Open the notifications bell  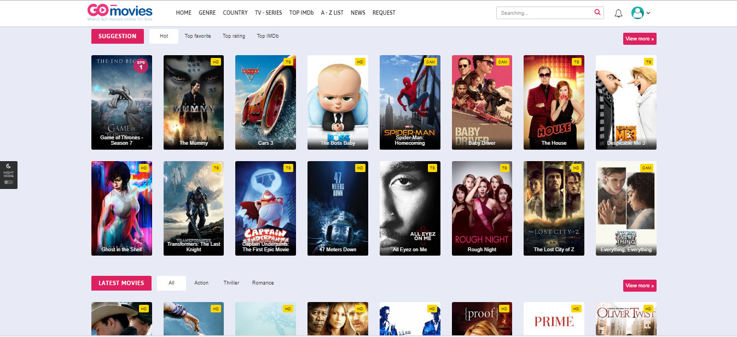click(x=619, y=13)
